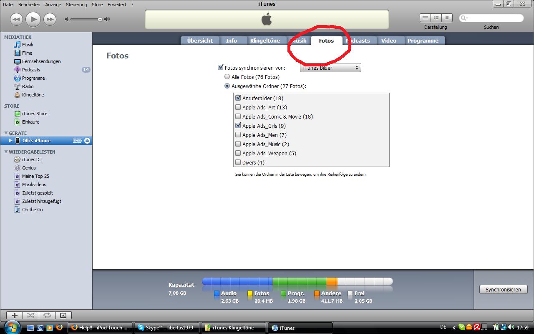
Task: Check the Apple Ads_Weapon folder
Action: tap(238, 153)
